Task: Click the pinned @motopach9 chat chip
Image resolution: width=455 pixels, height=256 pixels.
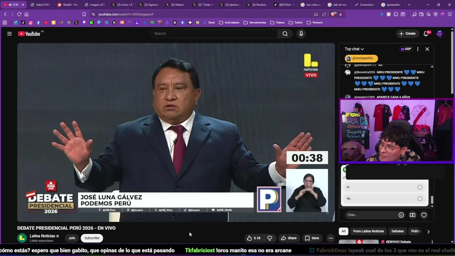Action: point(361,58)
